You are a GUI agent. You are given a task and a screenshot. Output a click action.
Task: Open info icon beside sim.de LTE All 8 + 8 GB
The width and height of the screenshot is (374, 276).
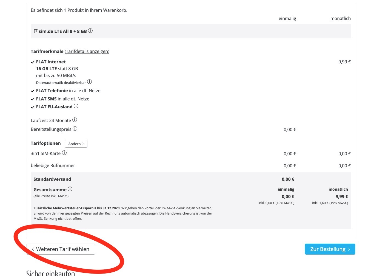coord(90,31)
